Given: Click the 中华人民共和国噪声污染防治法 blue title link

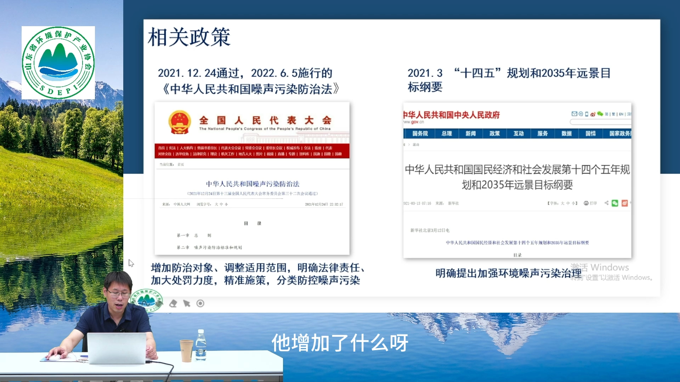Looking at the screenshot, I should point(253,184).
